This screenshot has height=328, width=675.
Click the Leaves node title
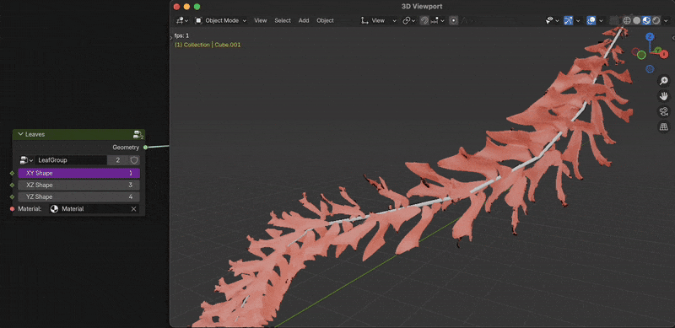click(35, 134)
